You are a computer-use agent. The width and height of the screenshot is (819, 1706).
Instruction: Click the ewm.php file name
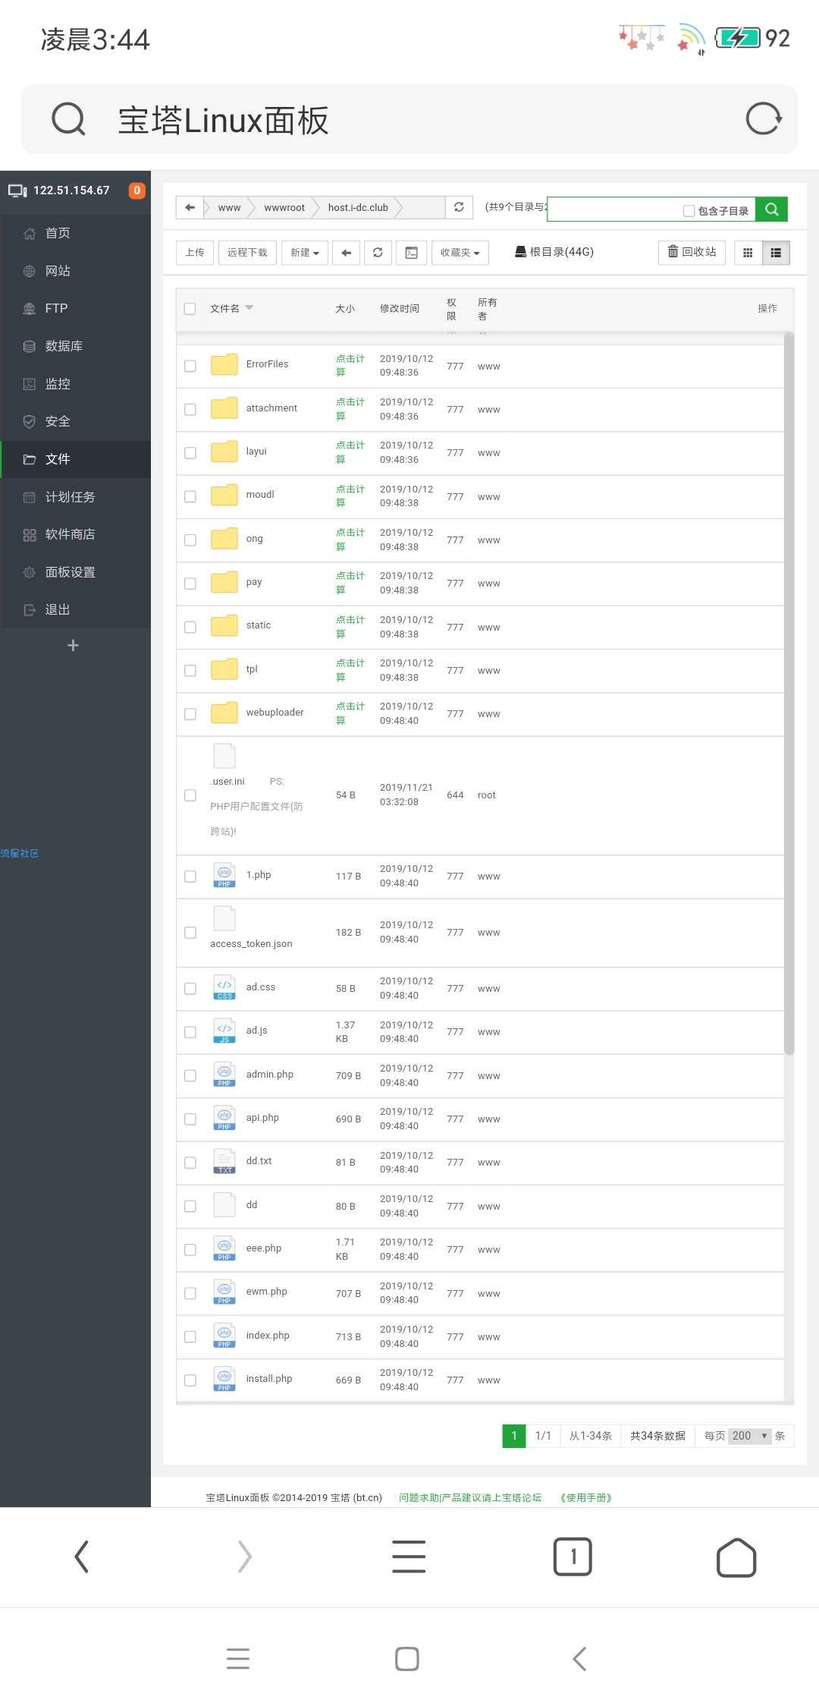point(266,1292)
